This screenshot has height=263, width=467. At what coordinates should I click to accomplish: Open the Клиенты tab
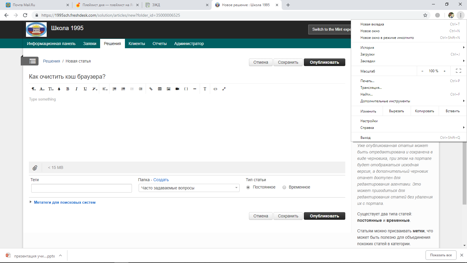137,44
